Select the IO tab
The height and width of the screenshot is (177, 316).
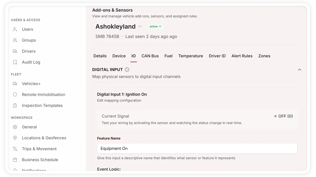[134, 56]
